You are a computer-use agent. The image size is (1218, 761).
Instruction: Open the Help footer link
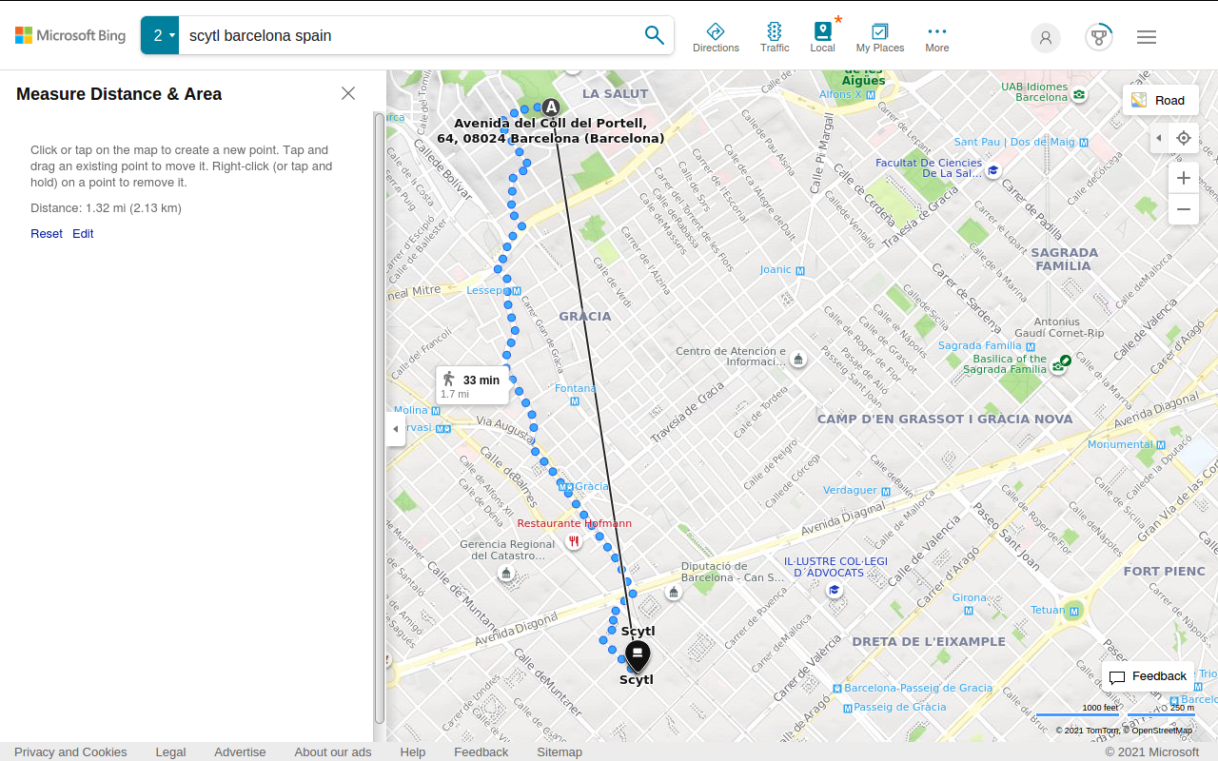(x=413, y=751)
